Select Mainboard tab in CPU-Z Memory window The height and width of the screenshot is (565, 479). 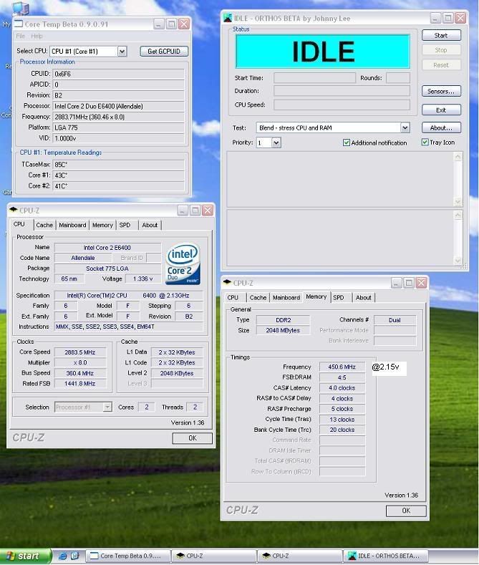(x=286, y=298)
